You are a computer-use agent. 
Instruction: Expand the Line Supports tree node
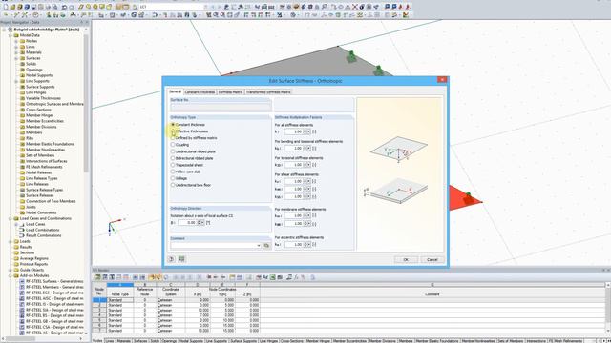16,81
